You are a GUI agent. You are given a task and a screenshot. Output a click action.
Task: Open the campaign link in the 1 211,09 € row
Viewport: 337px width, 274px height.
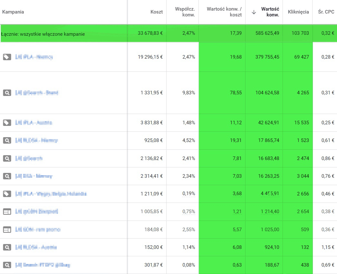(x=51, y=194)
